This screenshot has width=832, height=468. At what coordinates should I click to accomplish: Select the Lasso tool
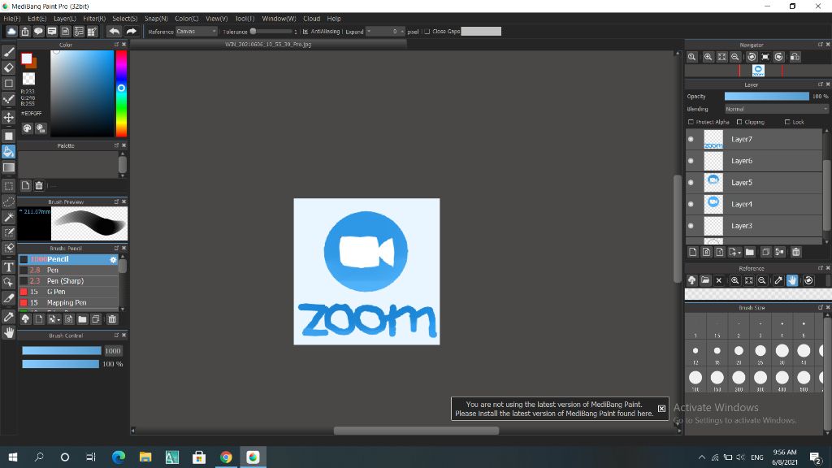click(x=8, y=202)
